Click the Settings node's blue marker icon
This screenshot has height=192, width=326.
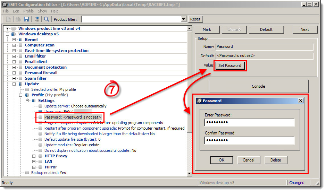coord(34,101)
